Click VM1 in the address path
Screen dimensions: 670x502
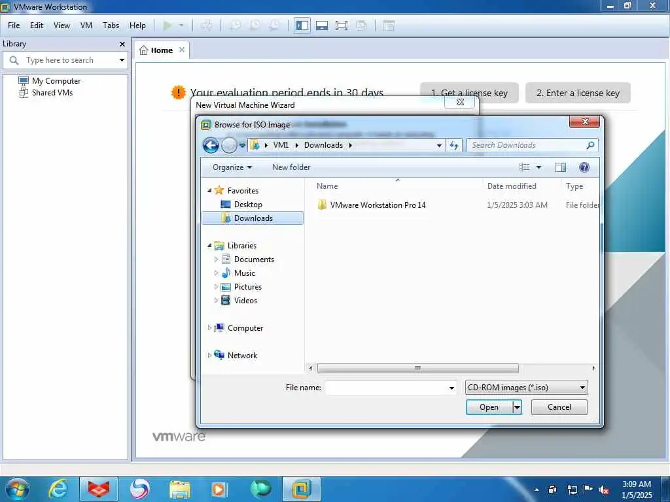(281, 145)
